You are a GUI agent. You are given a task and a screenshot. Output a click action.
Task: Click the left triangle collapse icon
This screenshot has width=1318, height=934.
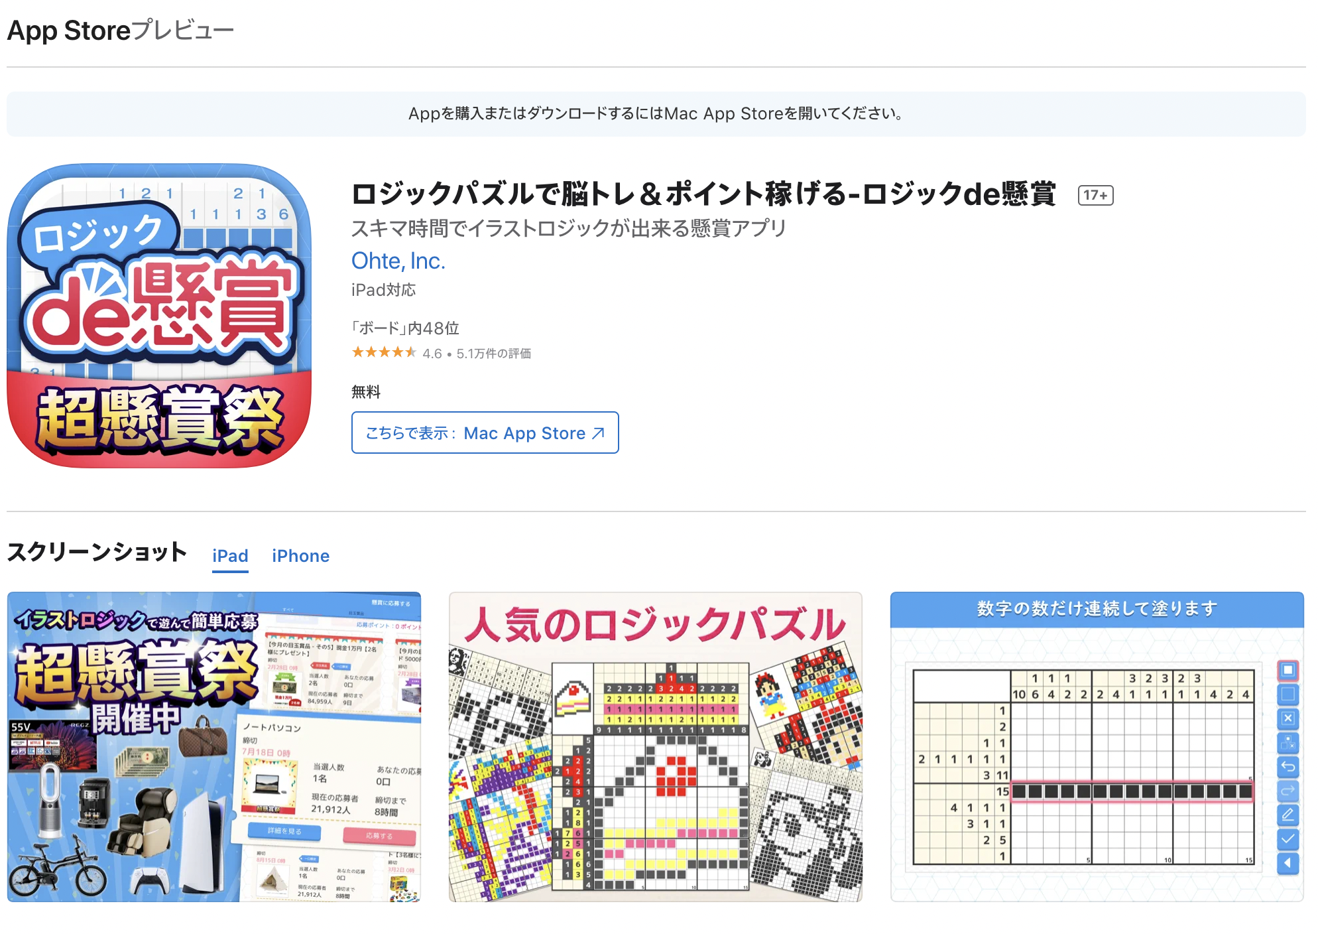coord(1288,863)
